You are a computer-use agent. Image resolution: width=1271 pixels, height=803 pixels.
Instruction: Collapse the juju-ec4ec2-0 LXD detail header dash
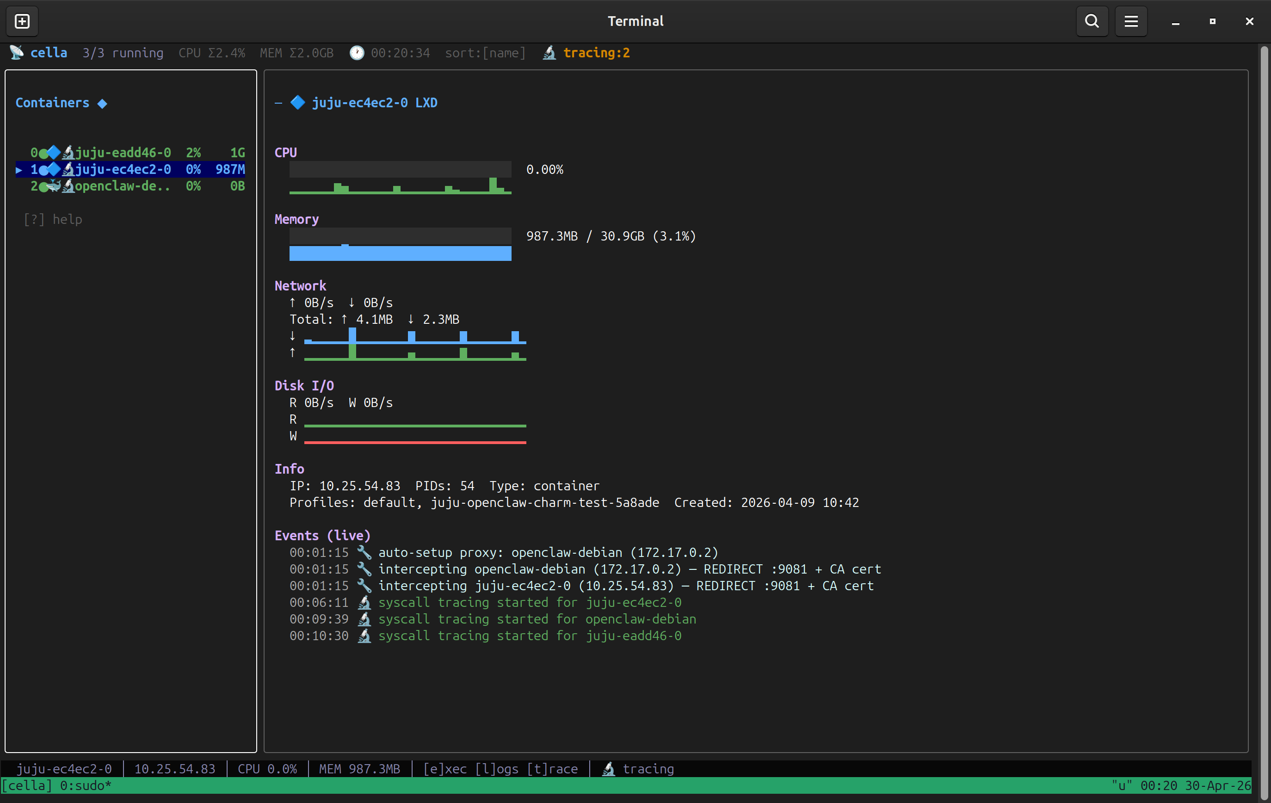[x=278, y=103]
